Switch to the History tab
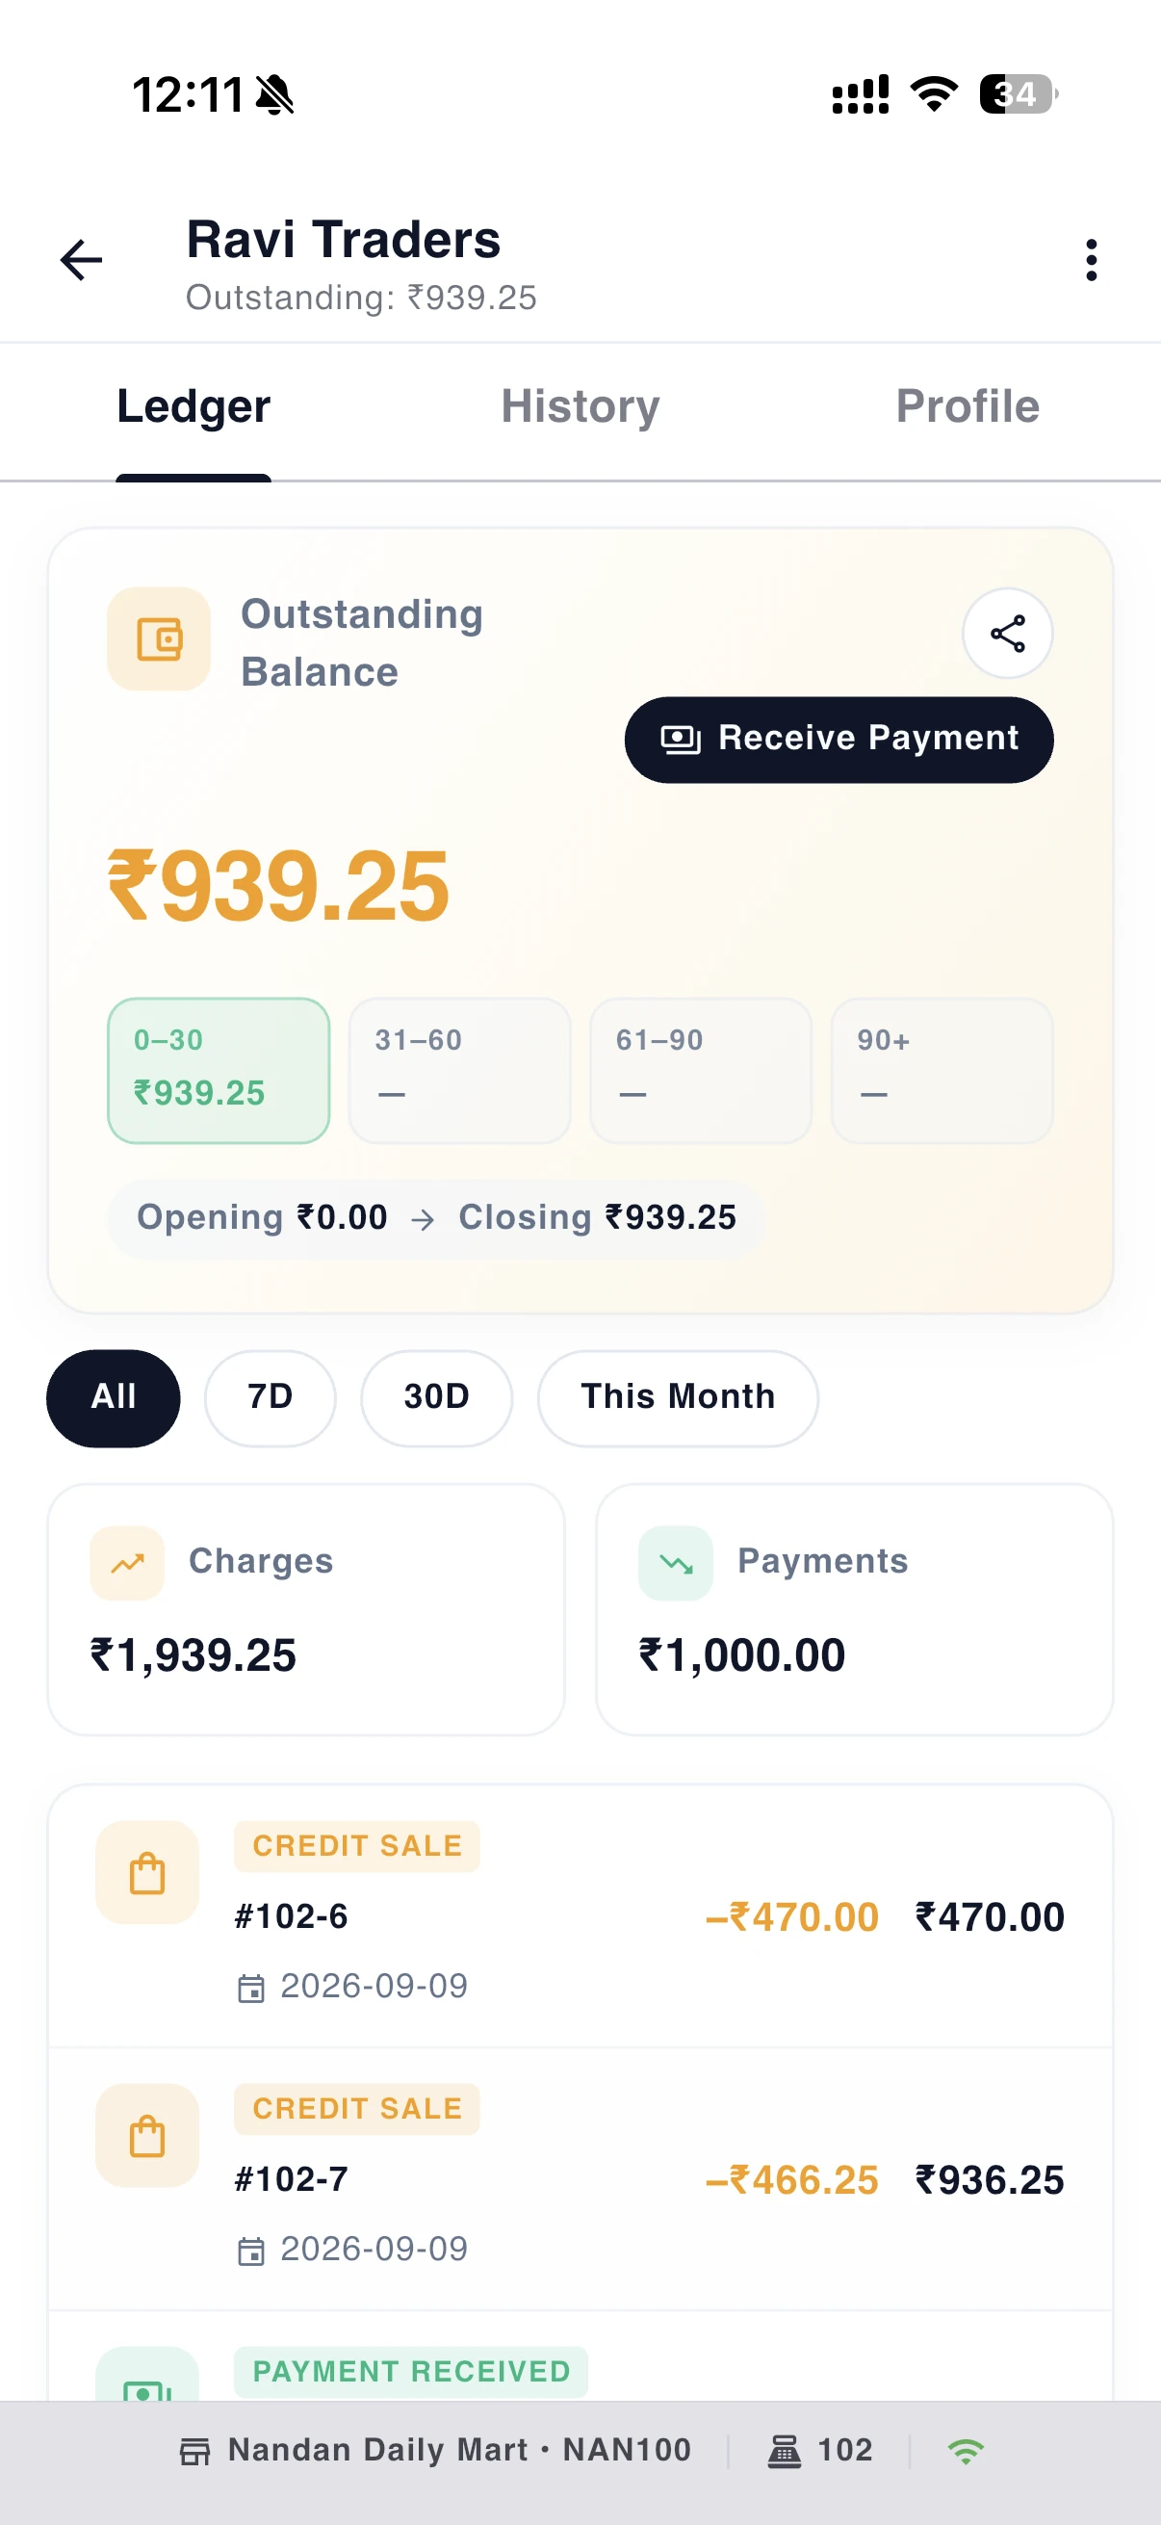 580,406
